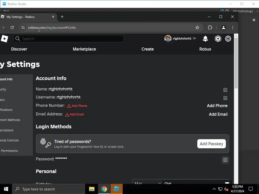Click the white Add Phone button

pos(217,106)
